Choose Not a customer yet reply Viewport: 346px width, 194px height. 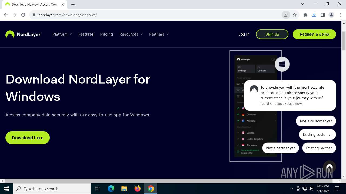point(316,121)
